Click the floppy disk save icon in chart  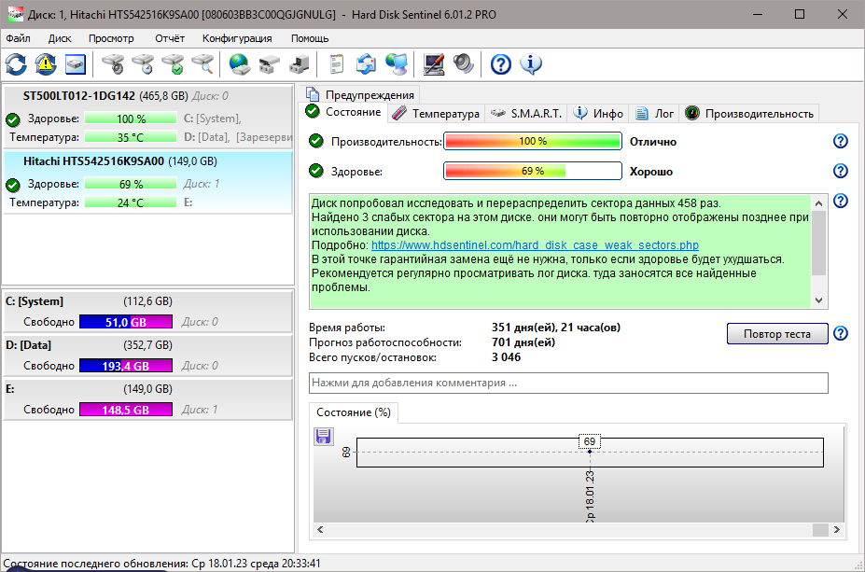(323, 437)
